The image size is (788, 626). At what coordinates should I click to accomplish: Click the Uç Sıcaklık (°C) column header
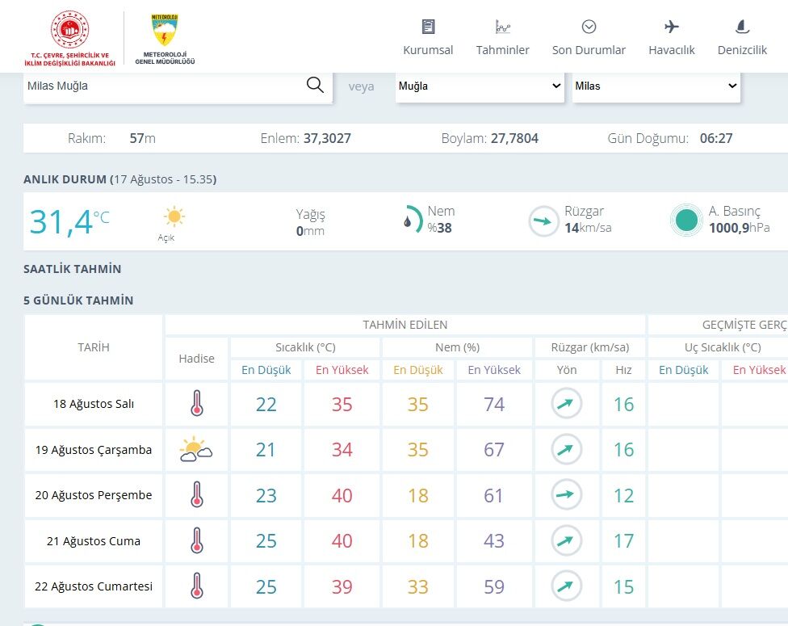coord(723,347)
